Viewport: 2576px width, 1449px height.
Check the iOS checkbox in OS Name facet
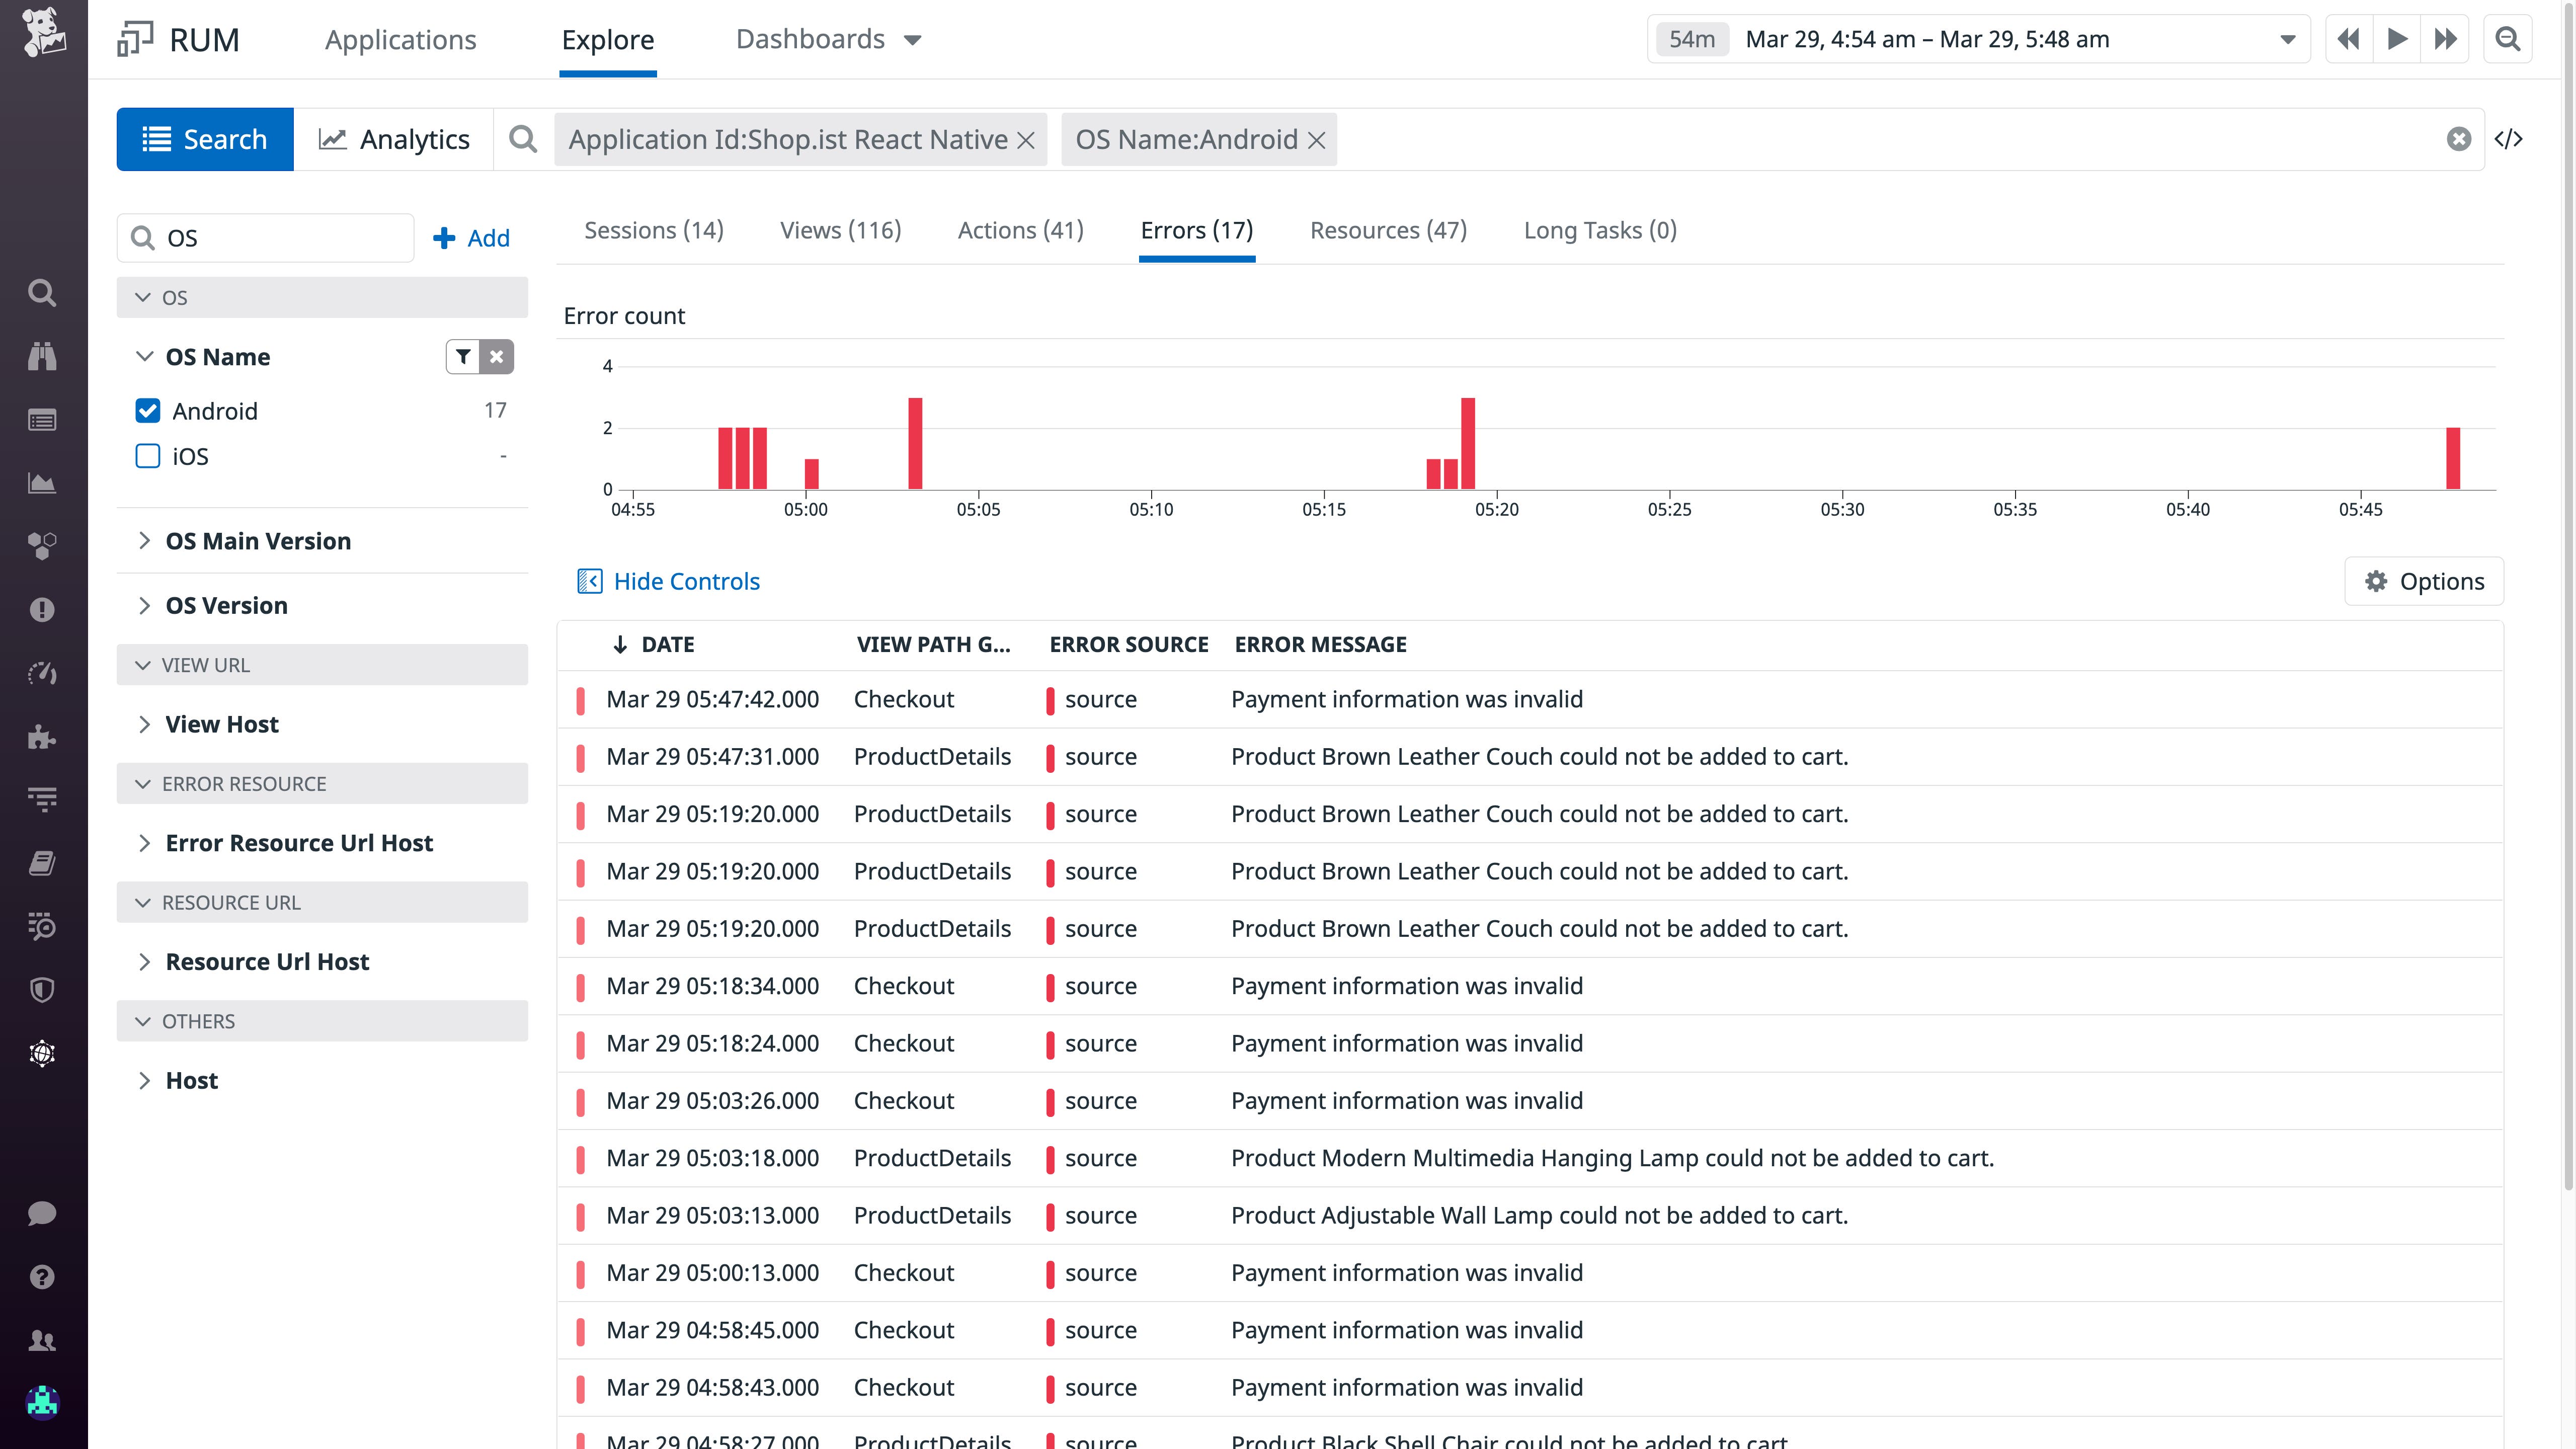[147, 456]
